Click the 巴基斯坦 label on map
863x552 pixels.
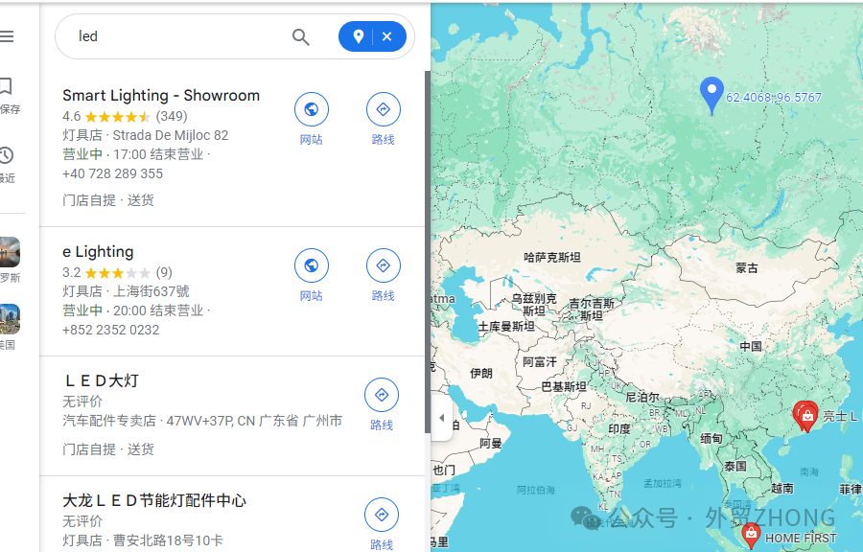click(564, 386)
